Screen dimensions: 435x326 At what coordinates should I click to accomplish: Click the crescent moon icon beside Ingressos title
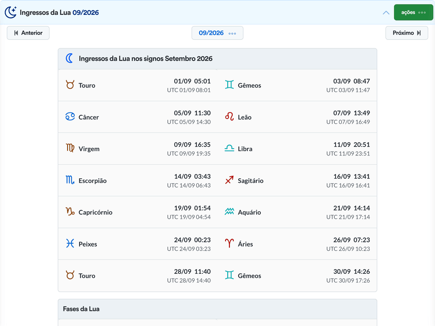click(x=69, y=59)
